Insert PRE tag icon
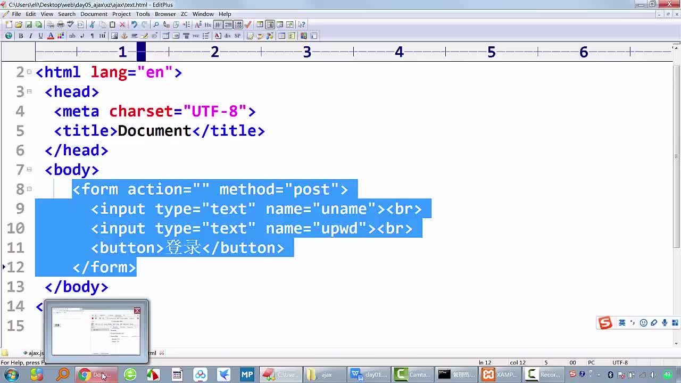 pos(196,36)
